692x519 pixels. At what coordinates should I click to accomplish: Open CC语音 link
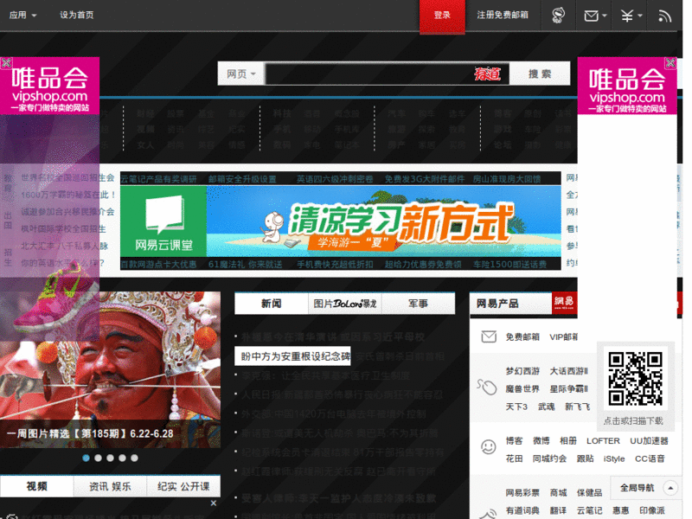650,458
